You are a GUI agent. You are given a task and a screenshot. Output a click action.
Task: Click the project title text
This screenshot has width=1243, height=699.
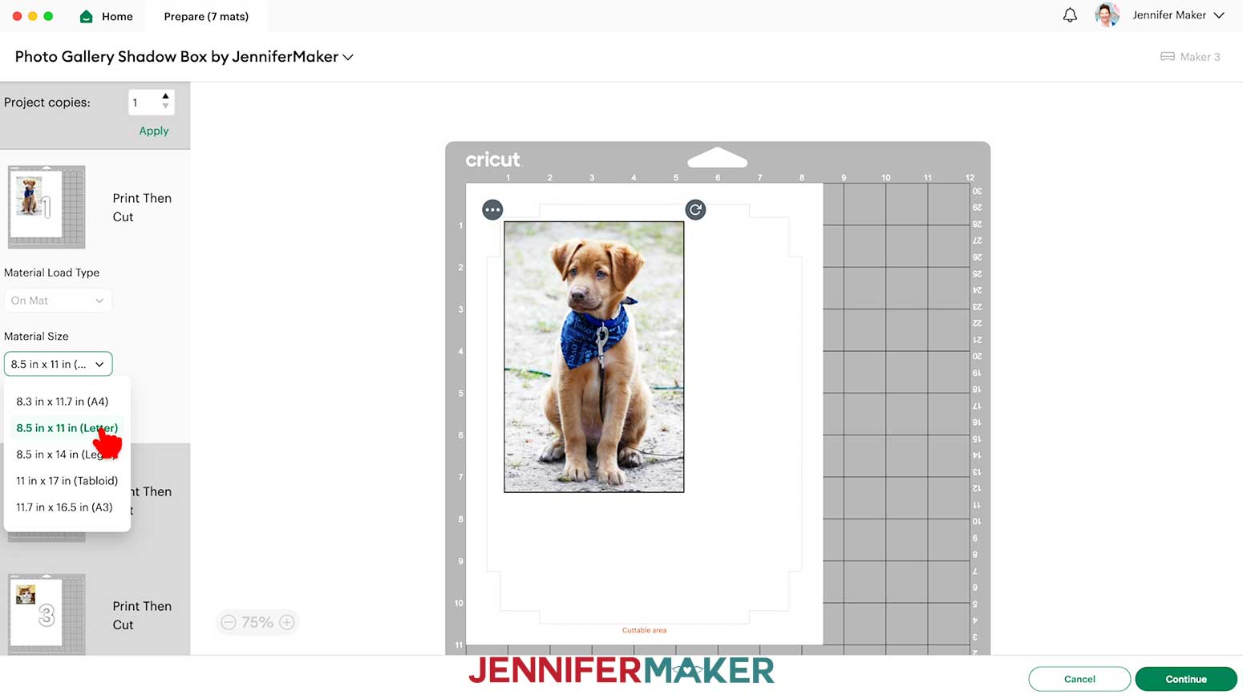point(176,57)
